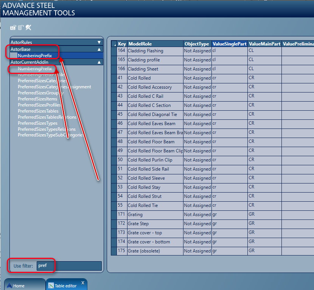The width and height of the screenshot is (314, 290).
Task: Open the Management Tools wrench icon
Action: coord(28,27)
